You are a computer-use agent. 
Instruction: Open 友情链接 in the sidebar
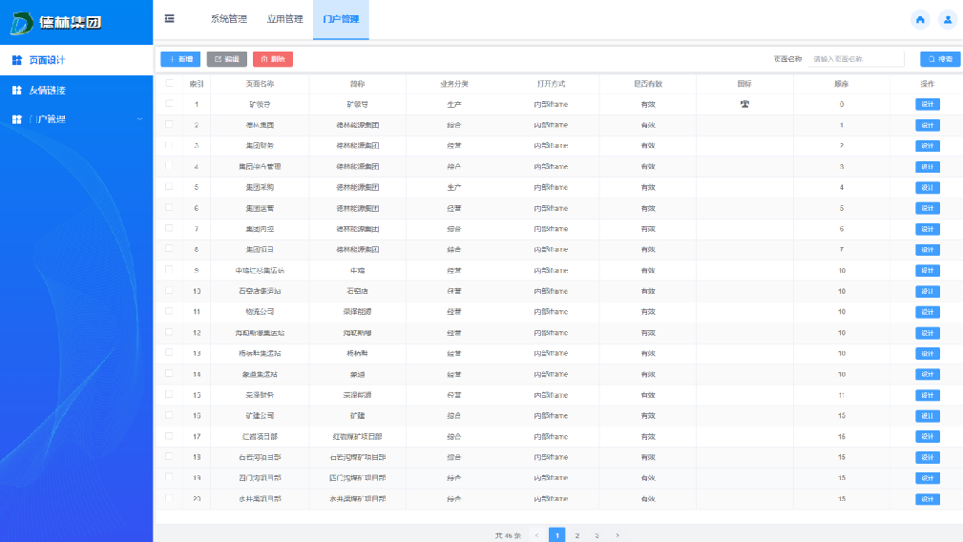click(76, 91)
